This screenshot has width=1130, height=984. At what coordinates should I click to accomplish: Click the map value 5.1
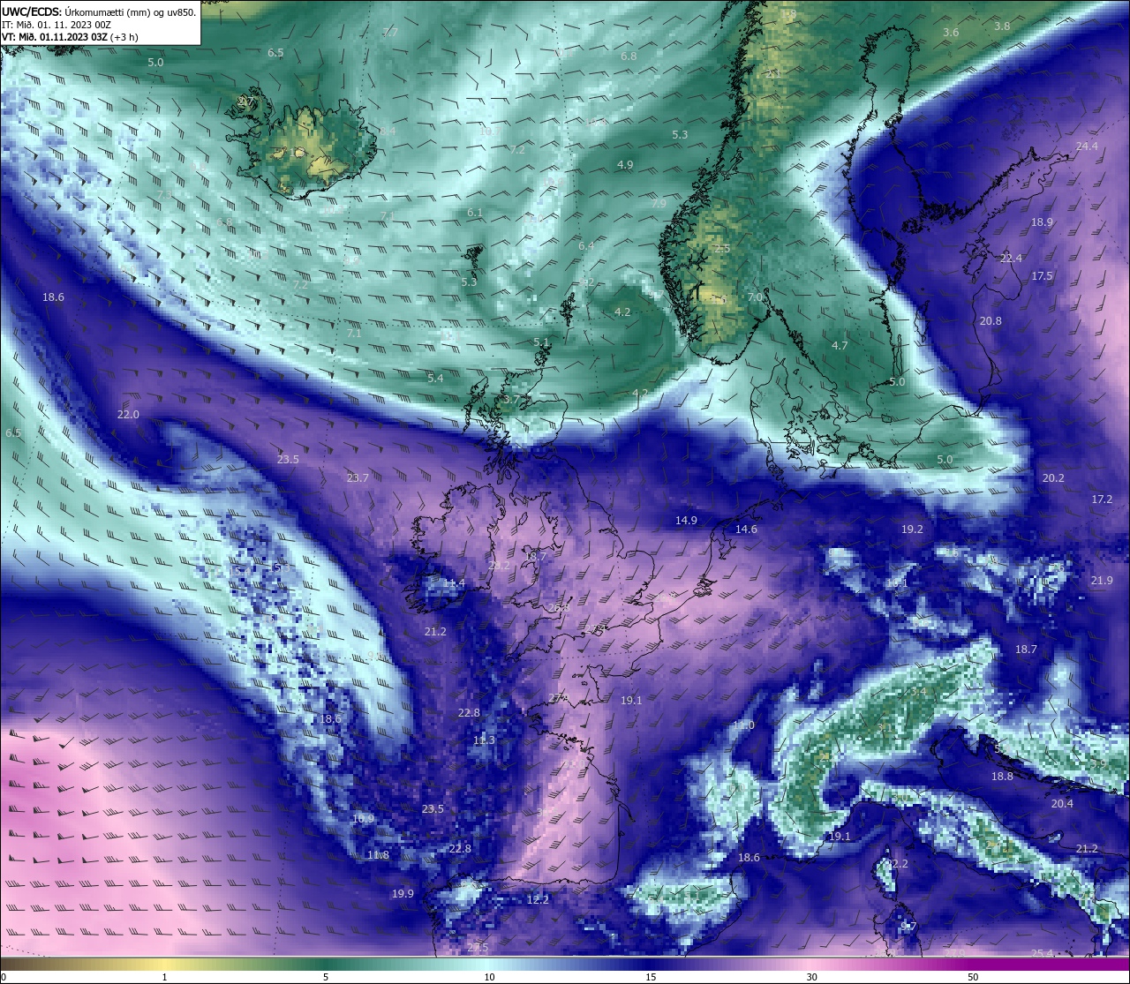541,342
